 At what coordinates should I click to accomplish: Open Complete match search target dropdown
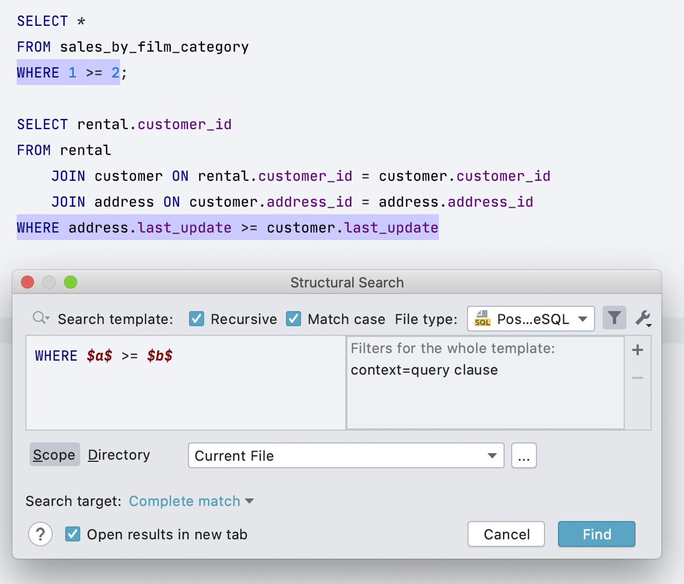click(191, 501)
